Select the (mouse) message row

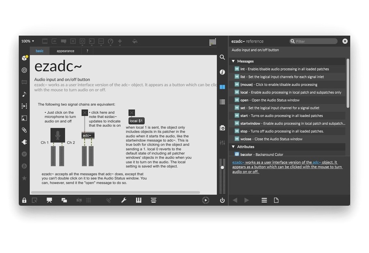click(x=287, y=84)
